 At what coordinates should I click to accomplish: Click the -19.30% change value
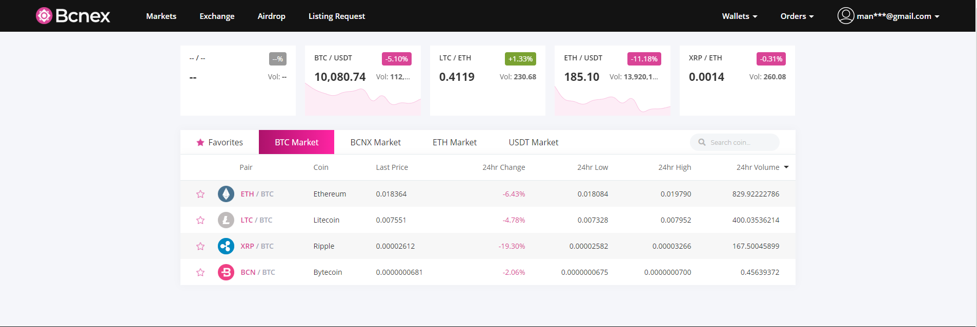coord(512,246)
